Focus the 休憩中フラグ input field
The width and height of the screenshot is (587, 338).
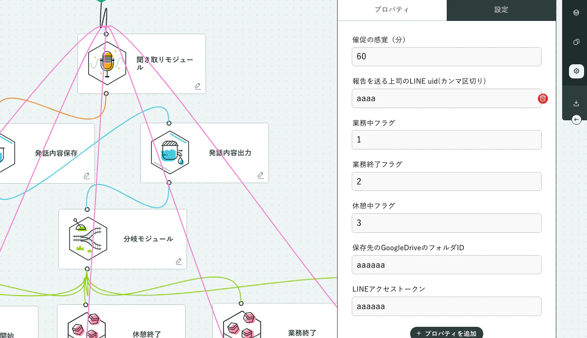[447, 223]
